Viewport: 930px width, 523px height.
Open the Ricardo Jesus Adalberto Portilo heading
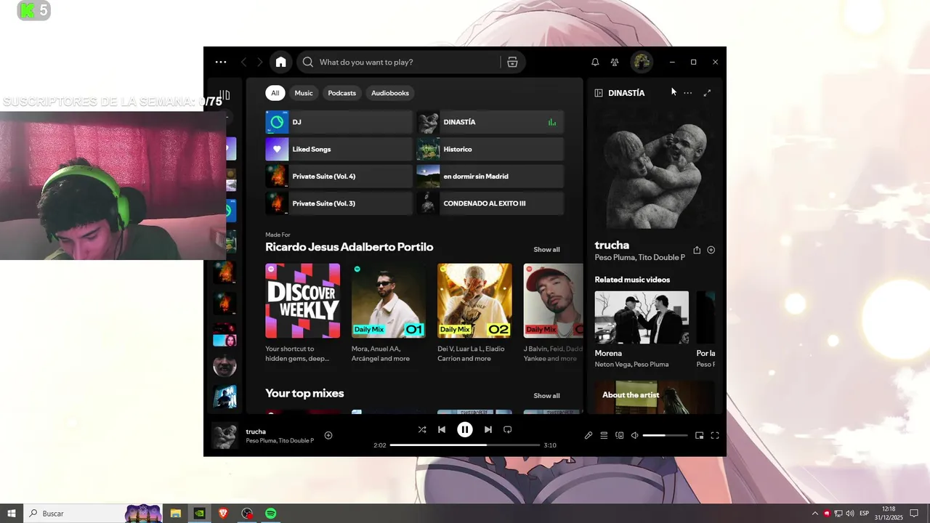click(x=349, y=247)
